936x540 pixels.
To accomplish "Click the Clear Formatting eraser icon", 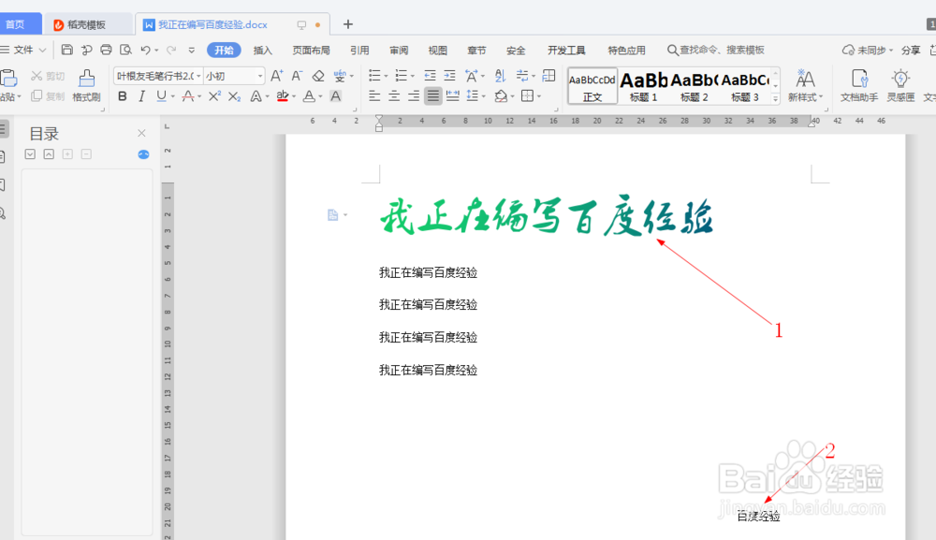I will [318, 76].
